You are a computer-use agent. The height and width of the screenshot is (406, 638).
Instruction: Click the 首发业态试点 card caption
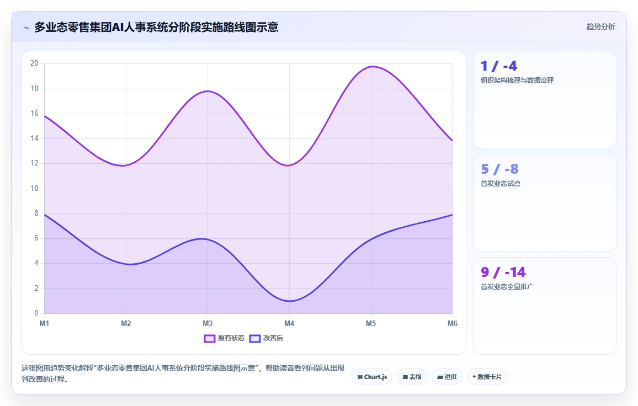[501, 184]
